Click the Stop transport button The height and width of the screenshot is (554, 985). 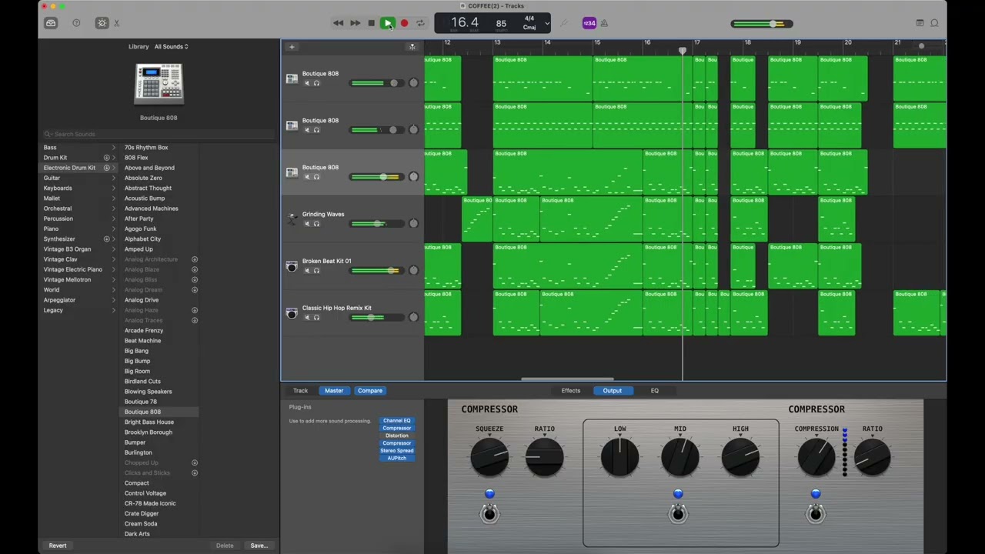click(371, 23)
